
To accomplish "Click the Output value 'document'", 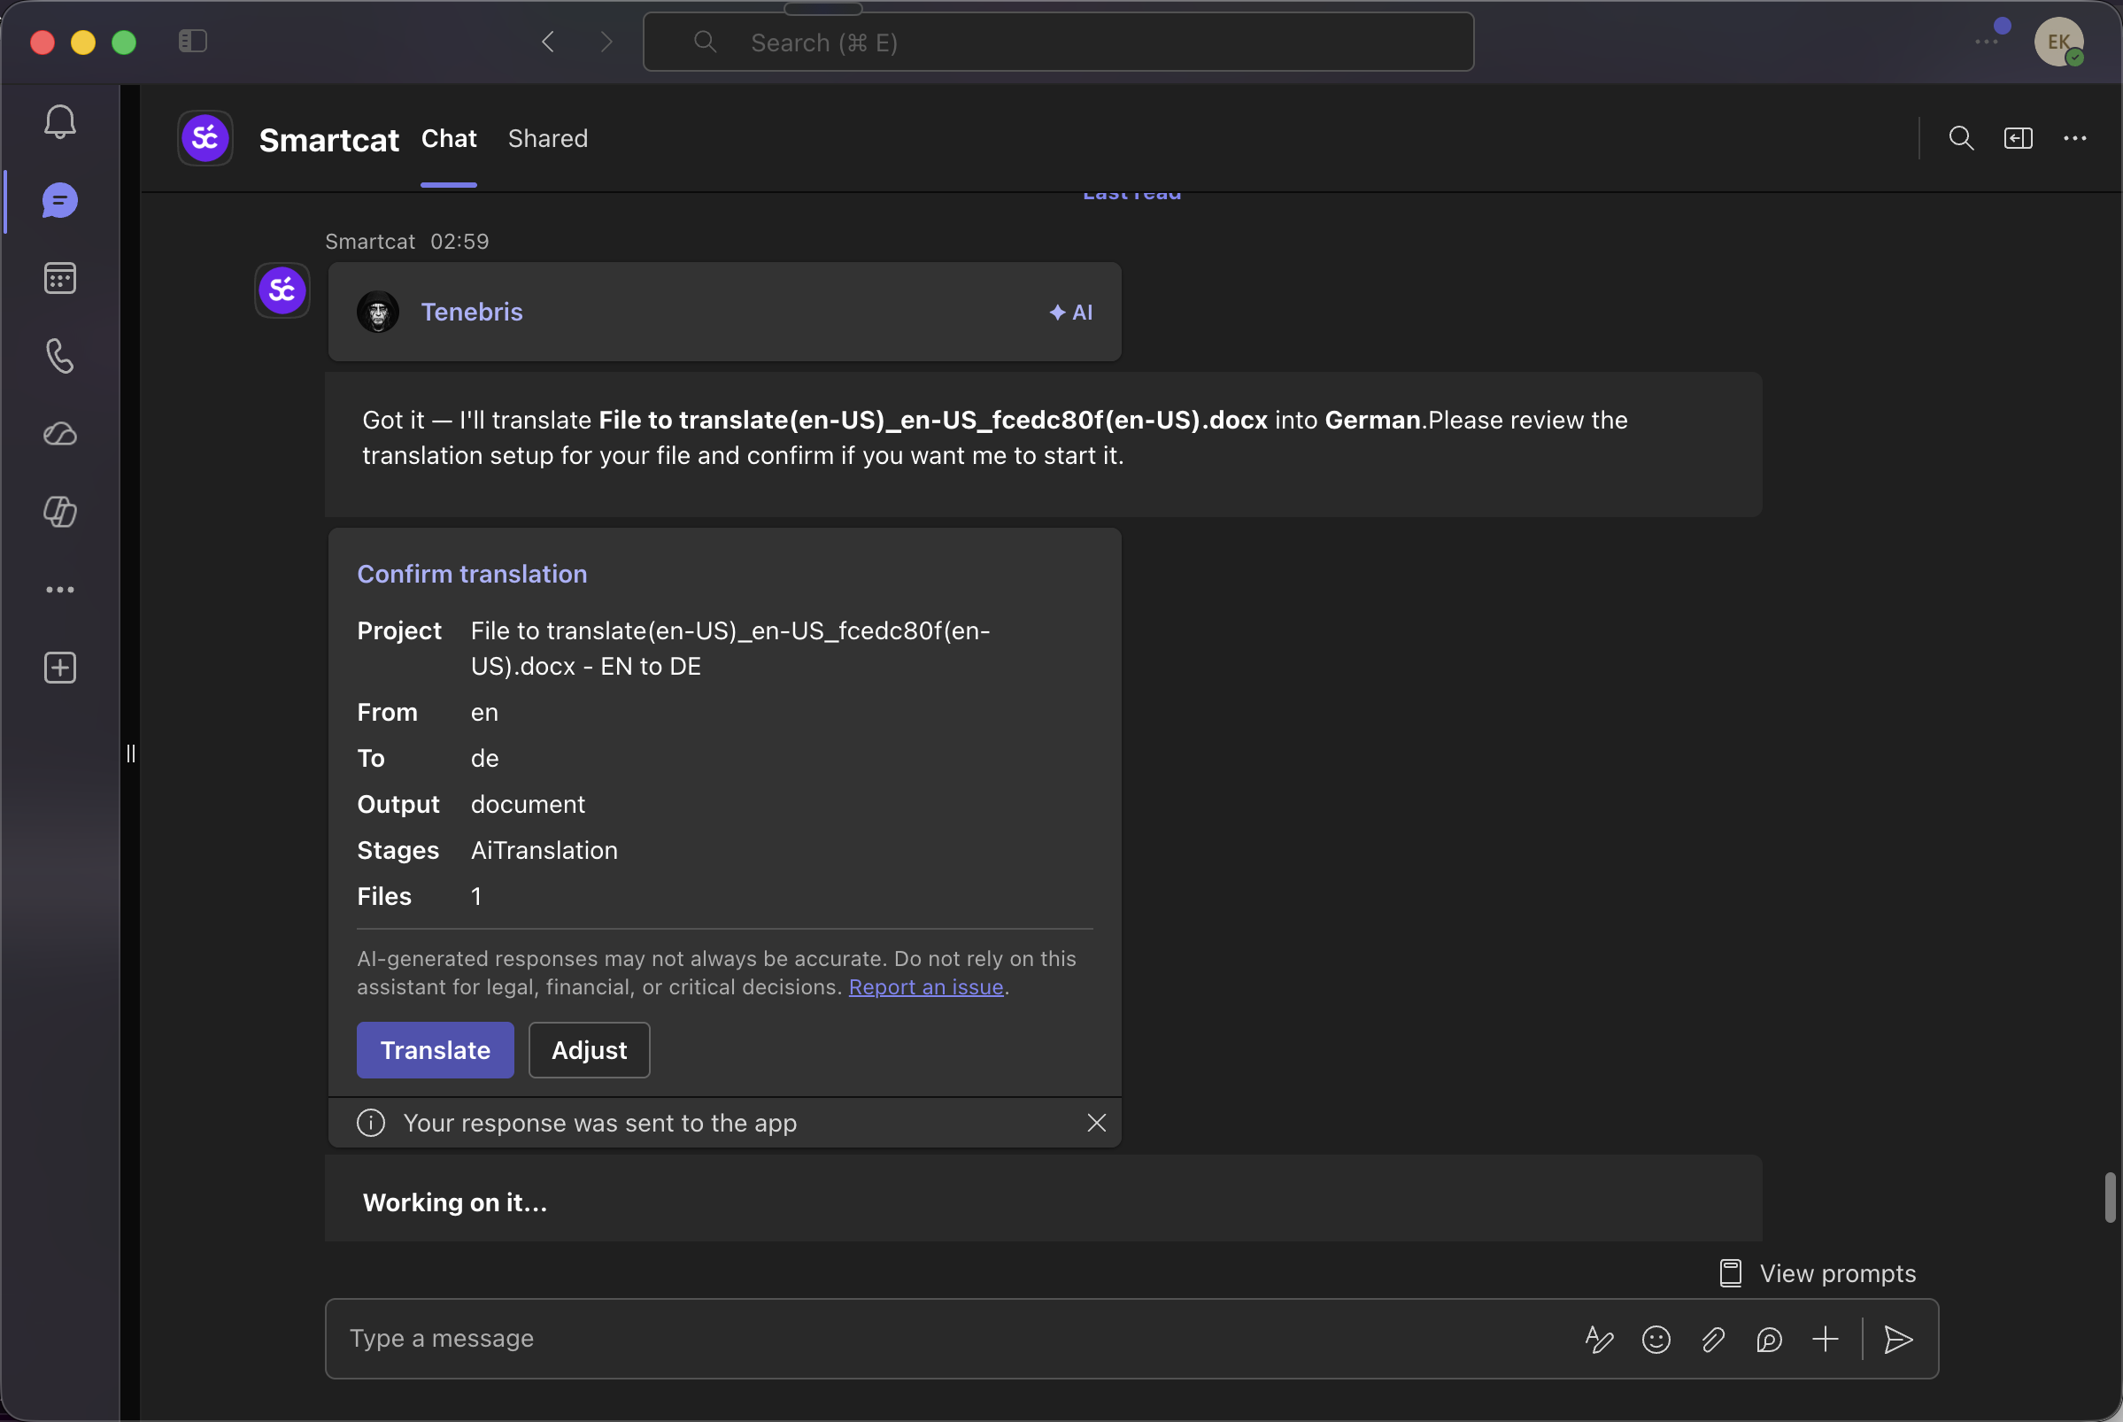I will click(x=528, y=804).
